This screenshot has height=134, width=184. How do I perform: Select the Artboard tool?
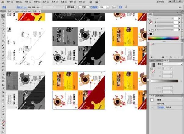(x=3, y=103)
